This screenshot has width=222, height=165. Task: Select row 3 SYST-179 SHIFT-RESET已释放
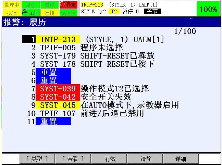pyautogui.click(x=93, y=56)
